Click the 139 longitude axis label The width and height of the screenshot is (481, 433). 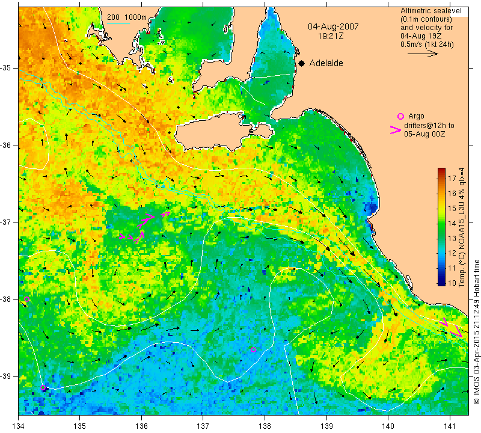point(326,426)
